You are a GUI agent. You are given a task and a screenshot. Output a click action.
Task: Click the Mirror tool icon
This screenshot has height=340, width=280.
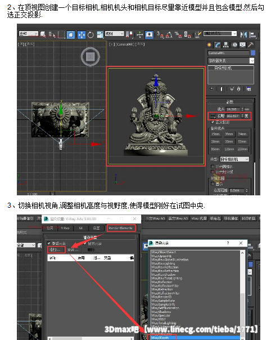[x=243, y=35]
